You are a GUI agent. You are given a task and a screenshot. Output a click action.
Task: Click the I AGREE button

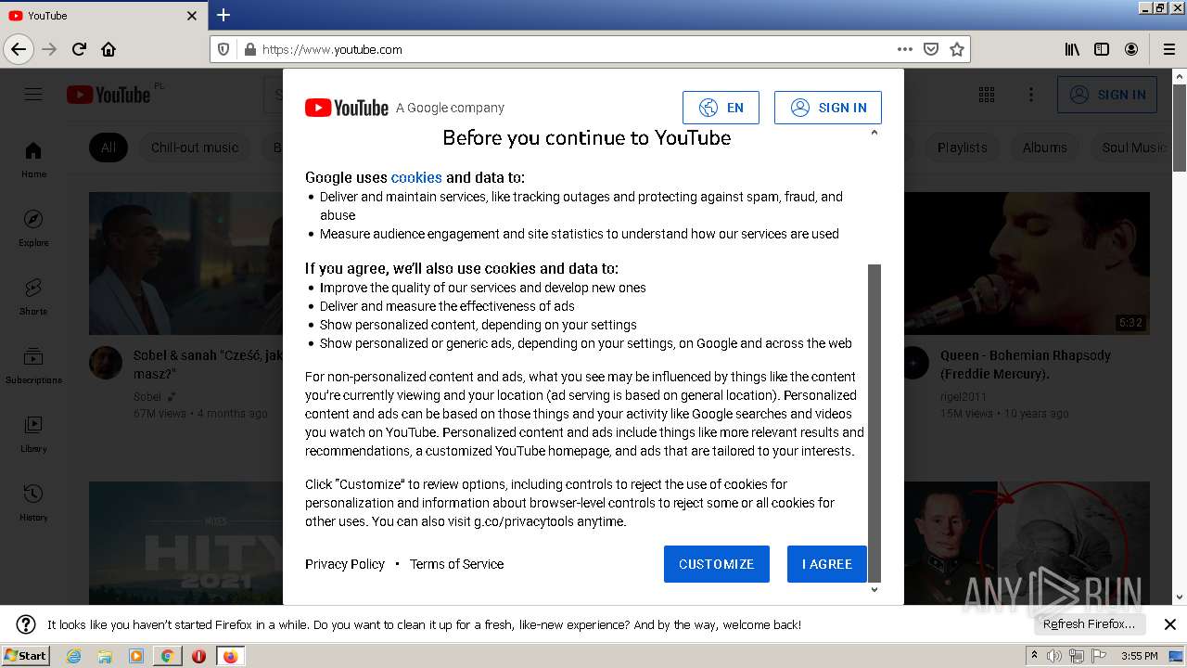pos(827,564)
